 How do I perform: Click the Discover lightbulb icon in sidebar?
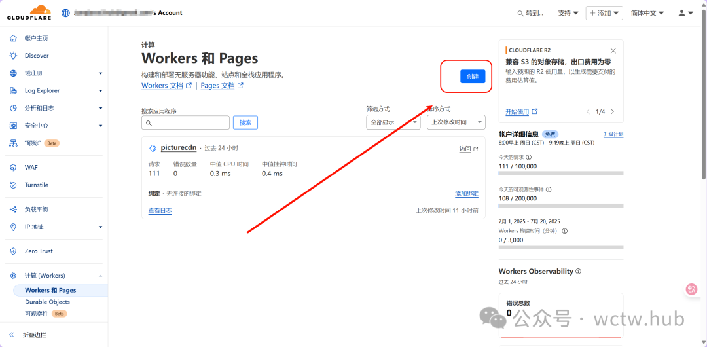(13, 56)
